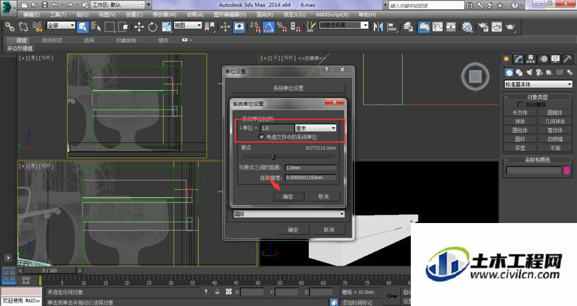Redo action with the forward arrow icon
This screenshot has height=306, width=577.
click(x=70, y=5)
